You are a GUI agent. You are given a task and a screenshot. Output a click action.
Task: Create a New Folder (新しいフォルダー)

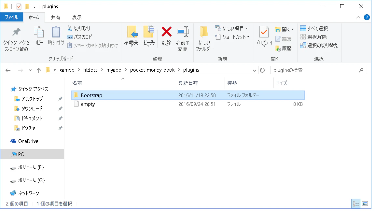(x=204, y=39)
